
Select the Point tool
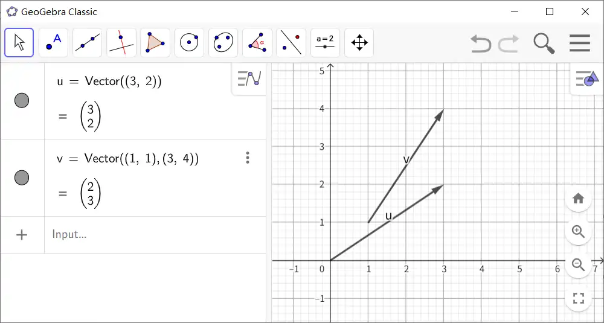coord(53,43)
